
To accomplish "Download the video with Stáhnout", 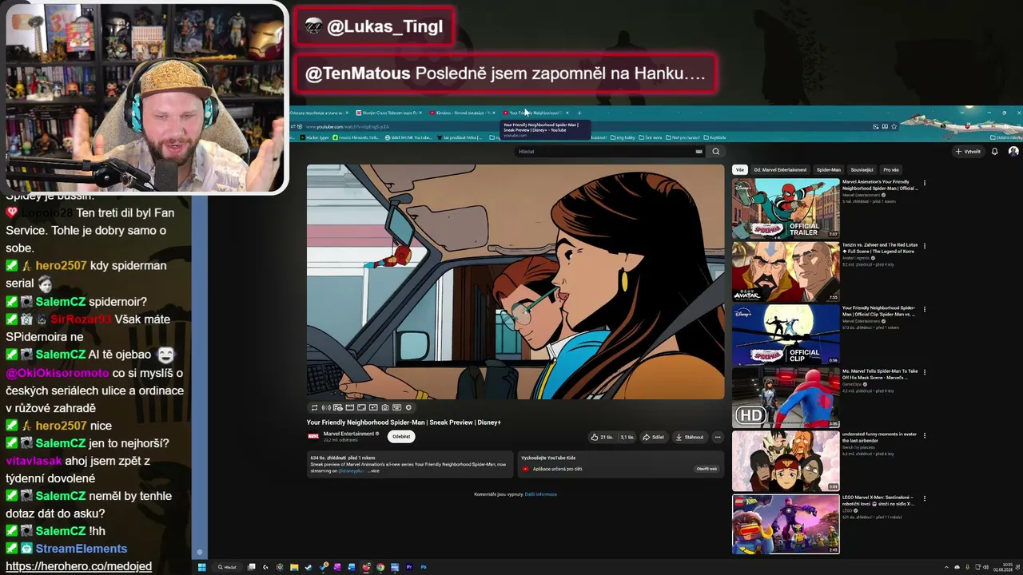I will coord(690,437).
